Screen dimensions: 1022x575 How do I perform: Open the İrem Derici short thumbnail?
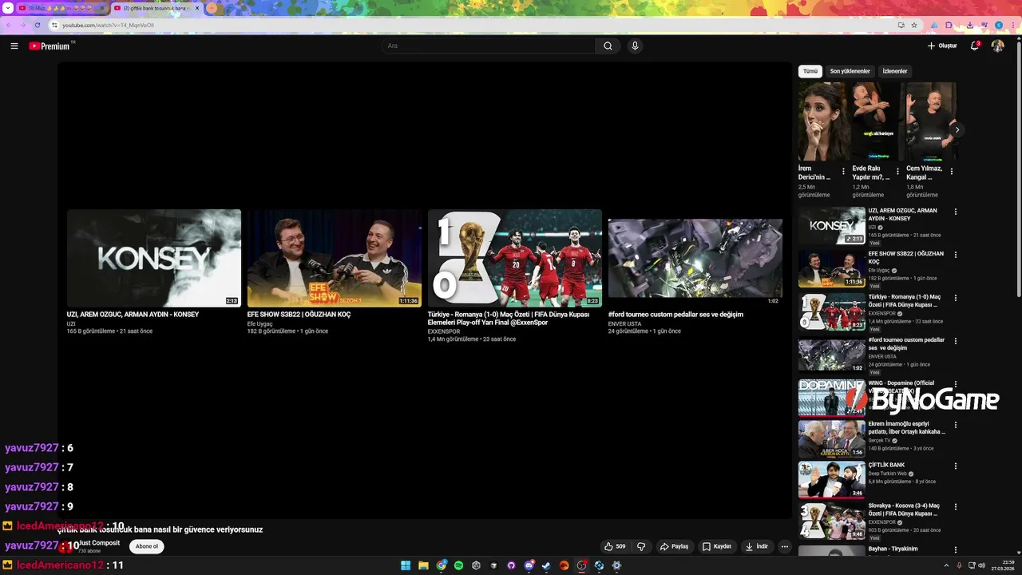pyautogui.click(x=824, y=121)
